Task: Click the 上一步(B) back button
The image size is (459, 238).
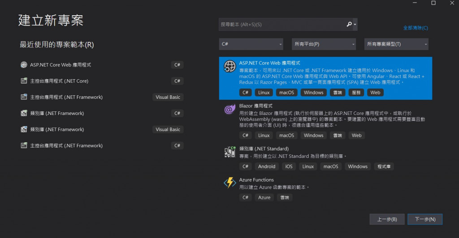Action: (x=387, y=219)
